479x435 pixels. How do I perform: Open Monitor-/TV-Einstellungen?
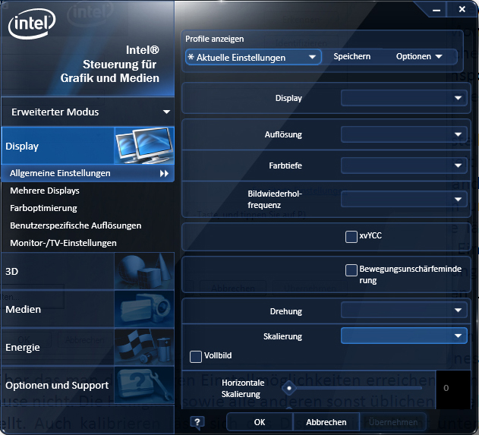[x=63, y=243]
